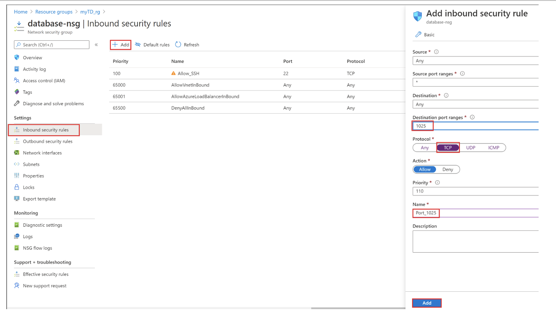
Task: Click the Destination port ranges field
Action: (475, 126)
